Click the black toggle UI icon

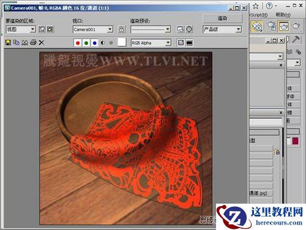click(x=189, y=42)
